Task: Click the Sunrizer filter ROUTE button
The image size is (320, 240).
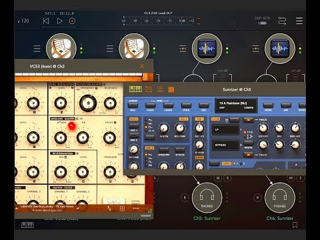Action: click(248, 143)
